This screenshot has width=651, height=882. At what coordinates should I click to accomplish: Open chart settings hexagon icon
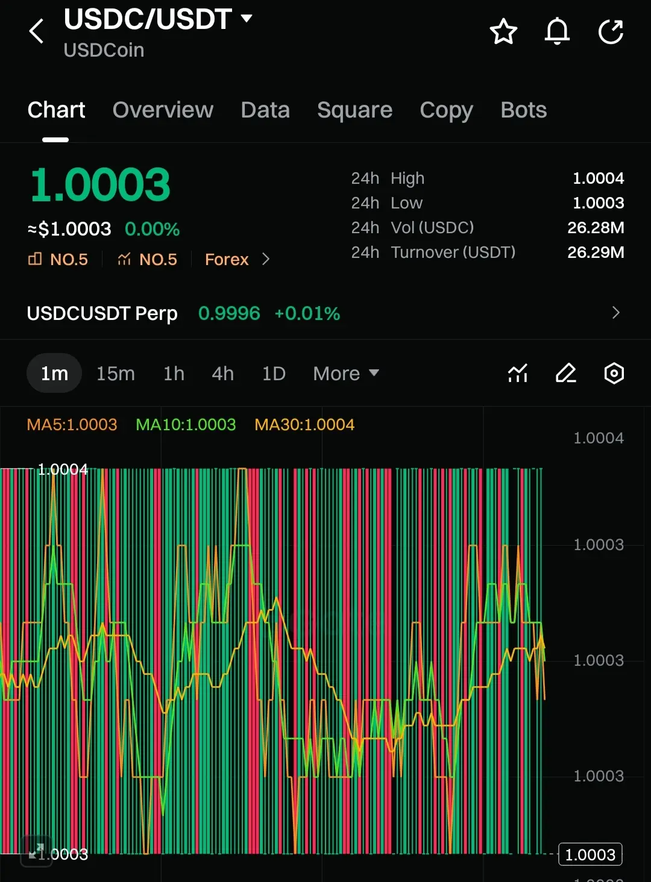point(614,374)
